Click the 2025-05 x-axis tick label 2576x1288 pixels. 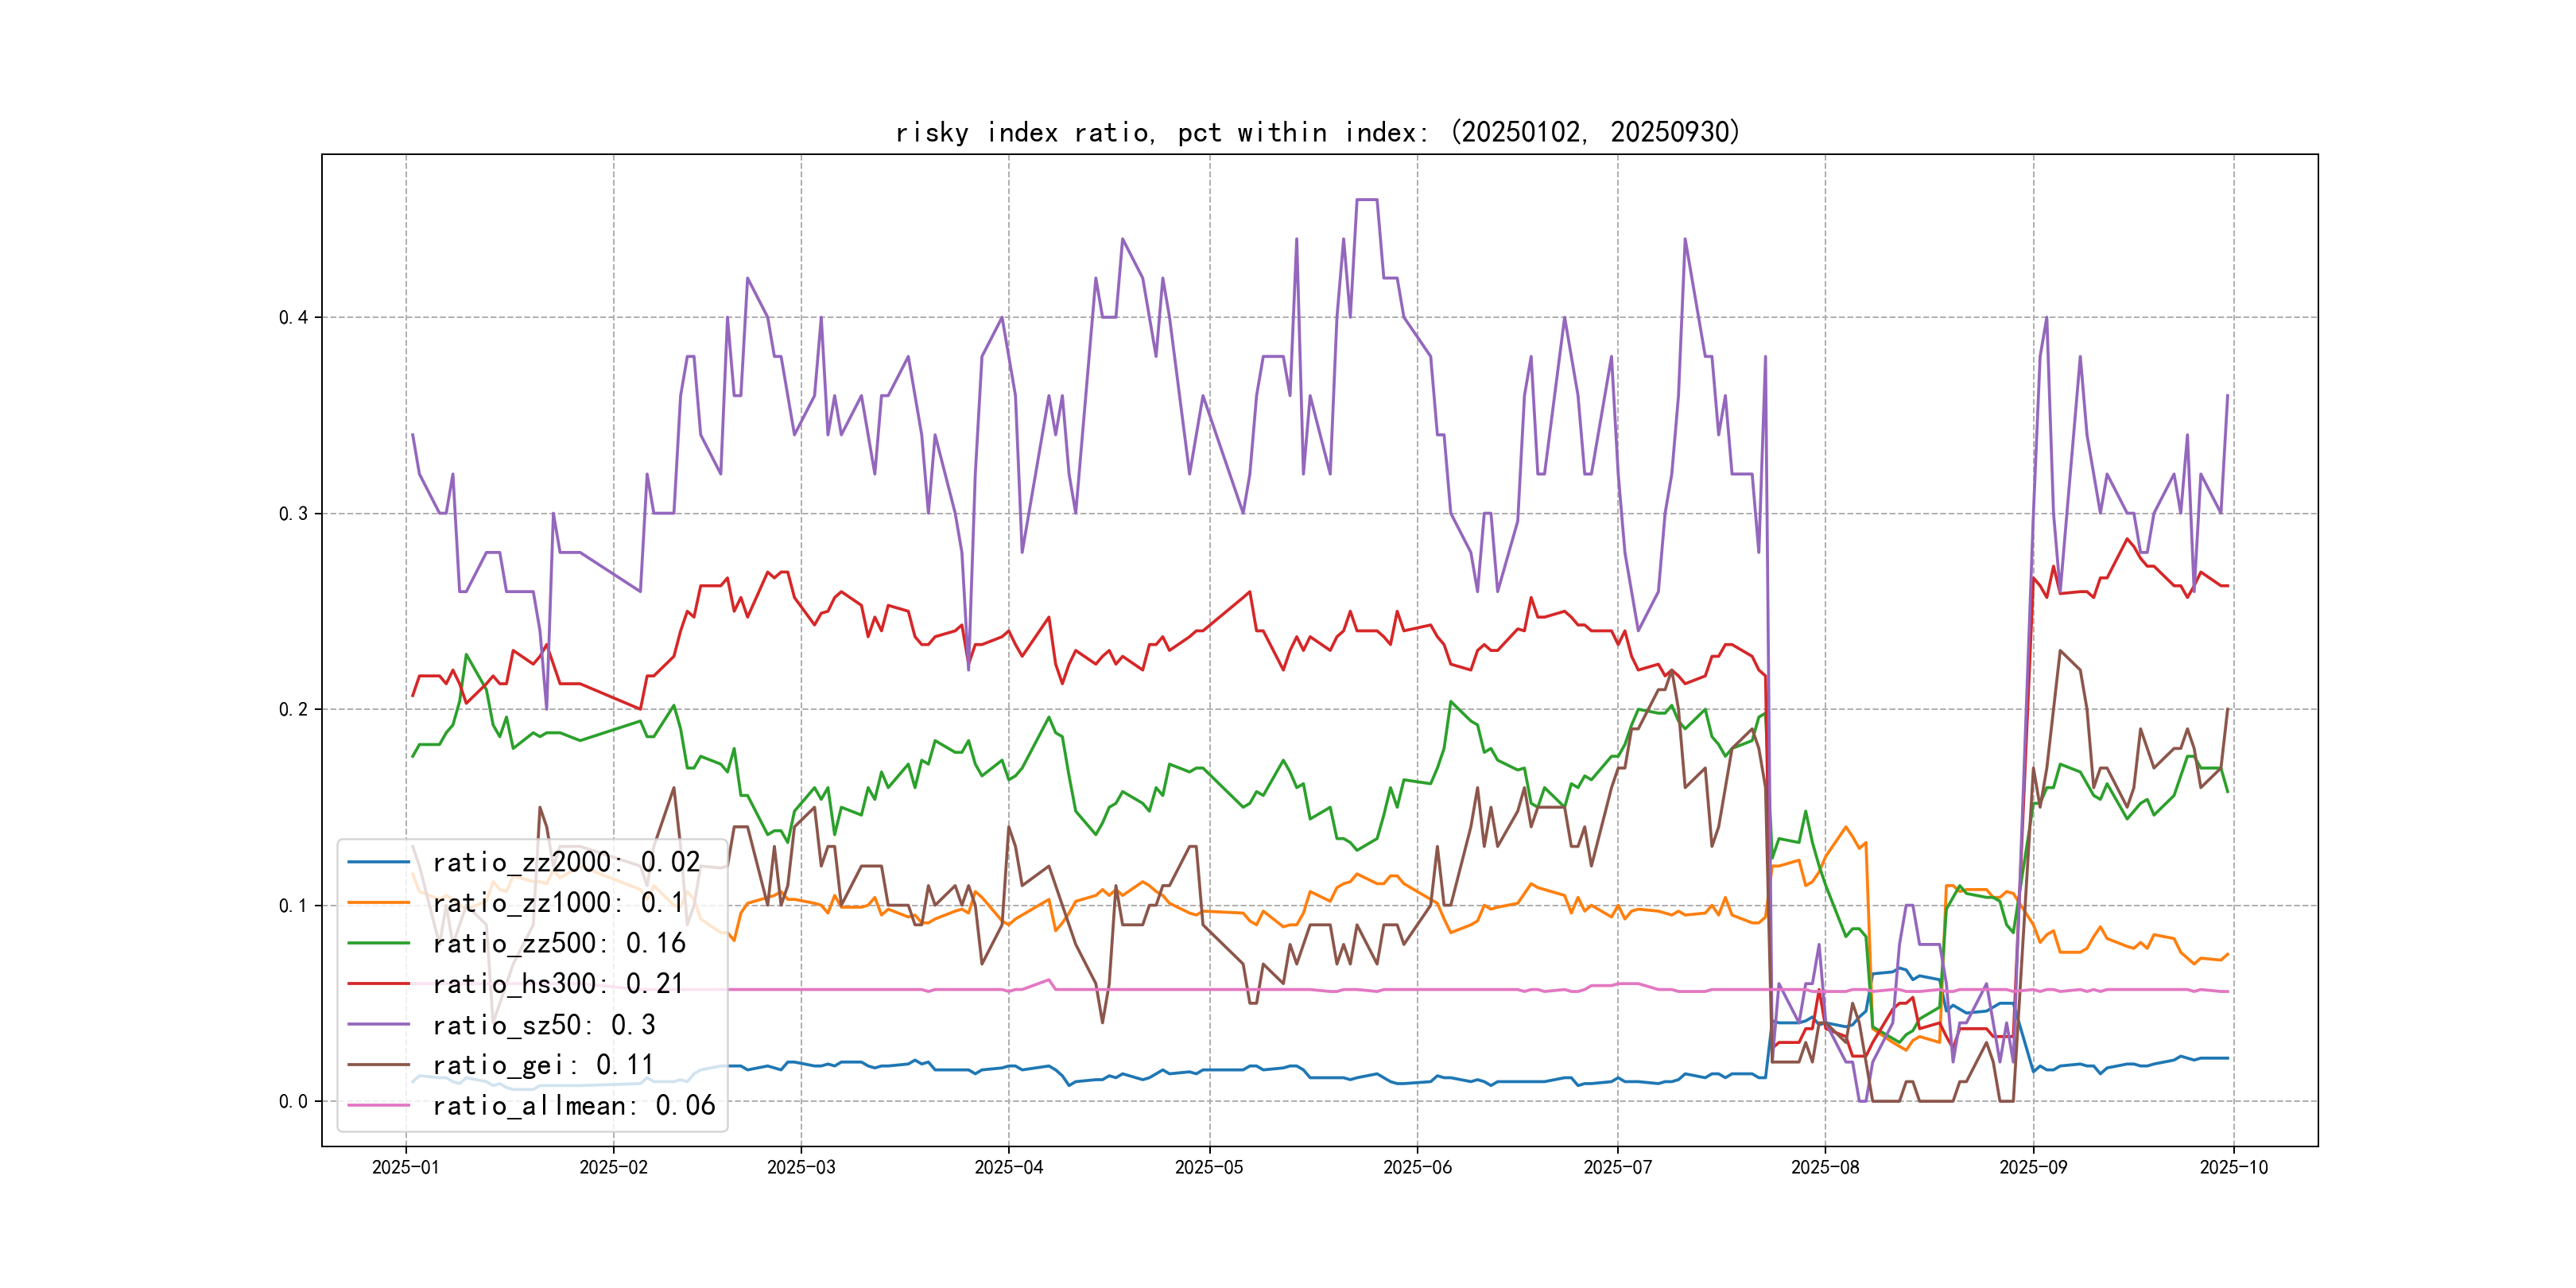[1209, 1167]
